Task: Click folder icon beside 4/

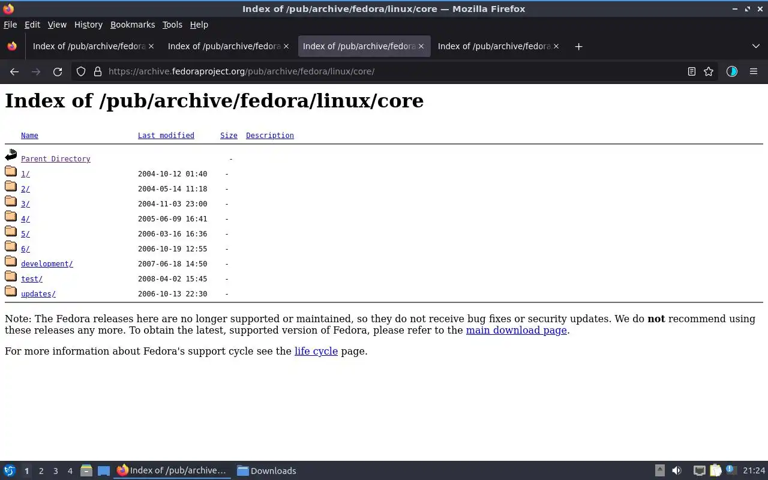Action: tap(11, 216)
